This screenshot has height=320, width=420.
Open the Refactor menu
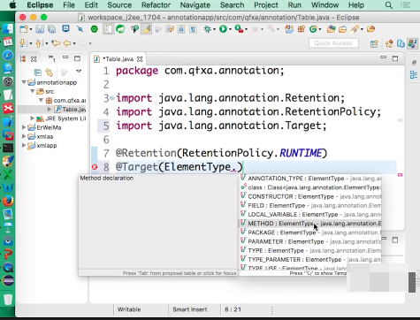coord(156,5)
